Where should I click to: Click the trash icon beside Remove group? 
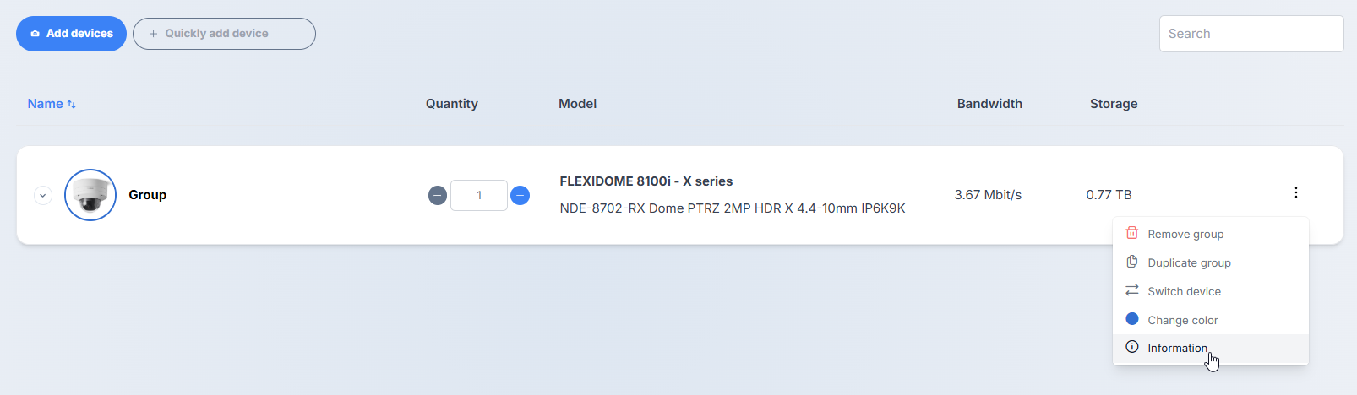pyautogui.click(x=1132, y=233)
